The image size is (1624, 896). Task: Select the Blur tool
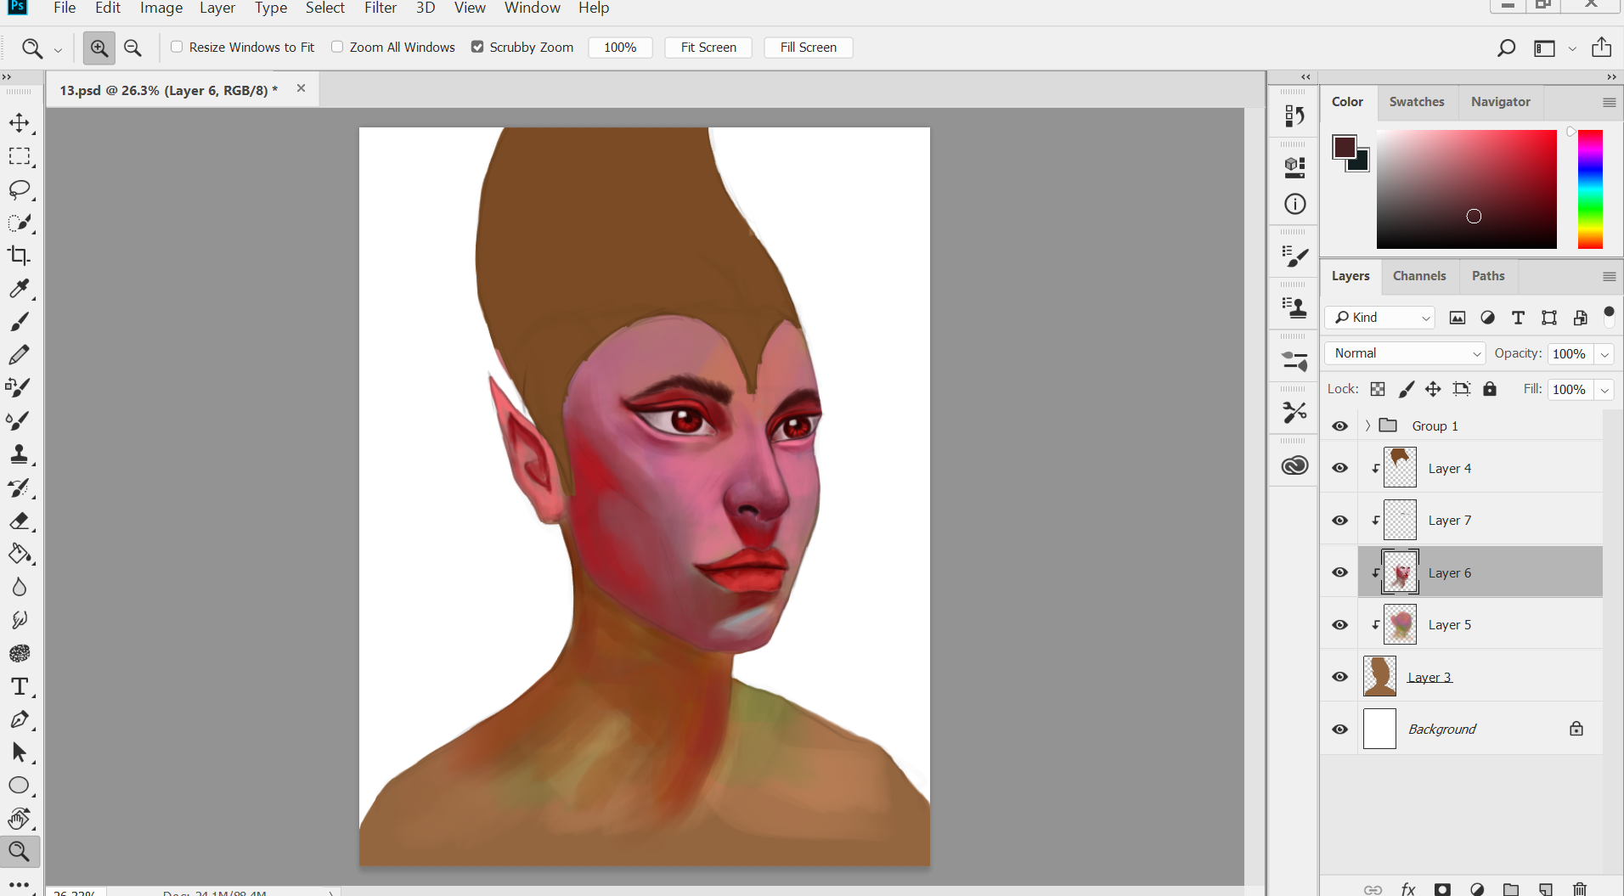(19, 587)
